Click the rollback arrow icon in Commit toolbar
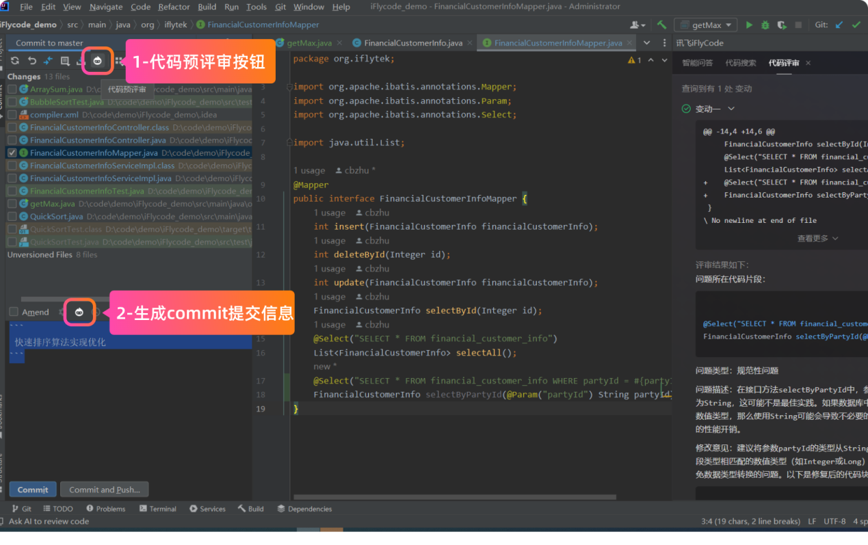The height and width of the screenshot is (545, 868). point(31,61)
